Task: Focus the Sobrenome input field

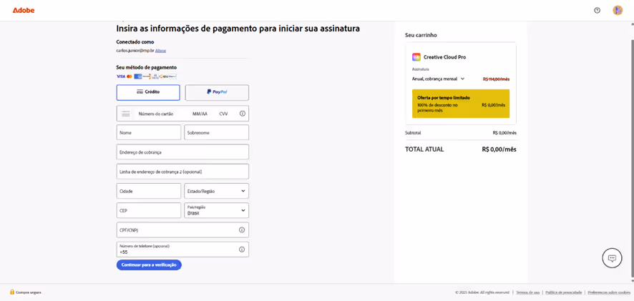Action: point(217,132)
